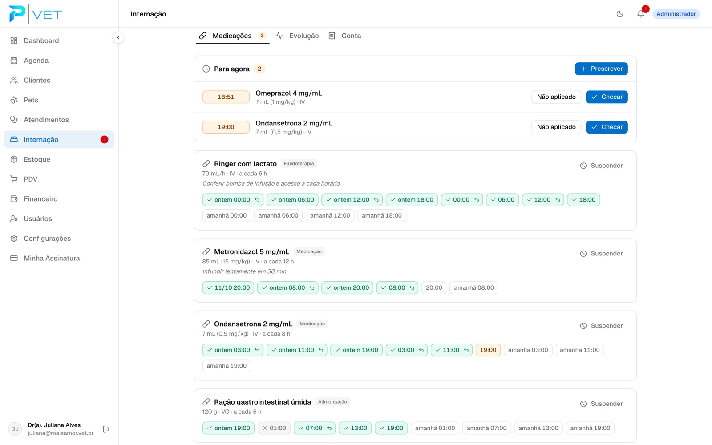712x445 pixels.
Task: Undo Ringer ontem 12:00 check
Action: (376, 200)
